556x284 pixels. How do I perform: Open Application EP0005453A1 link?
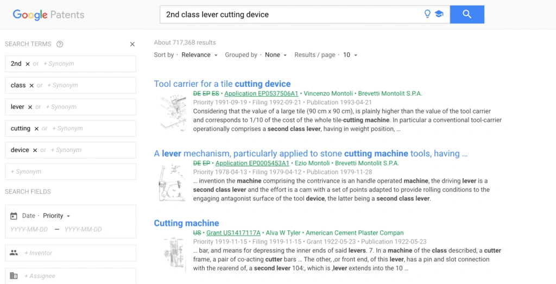tap(252, 163)
